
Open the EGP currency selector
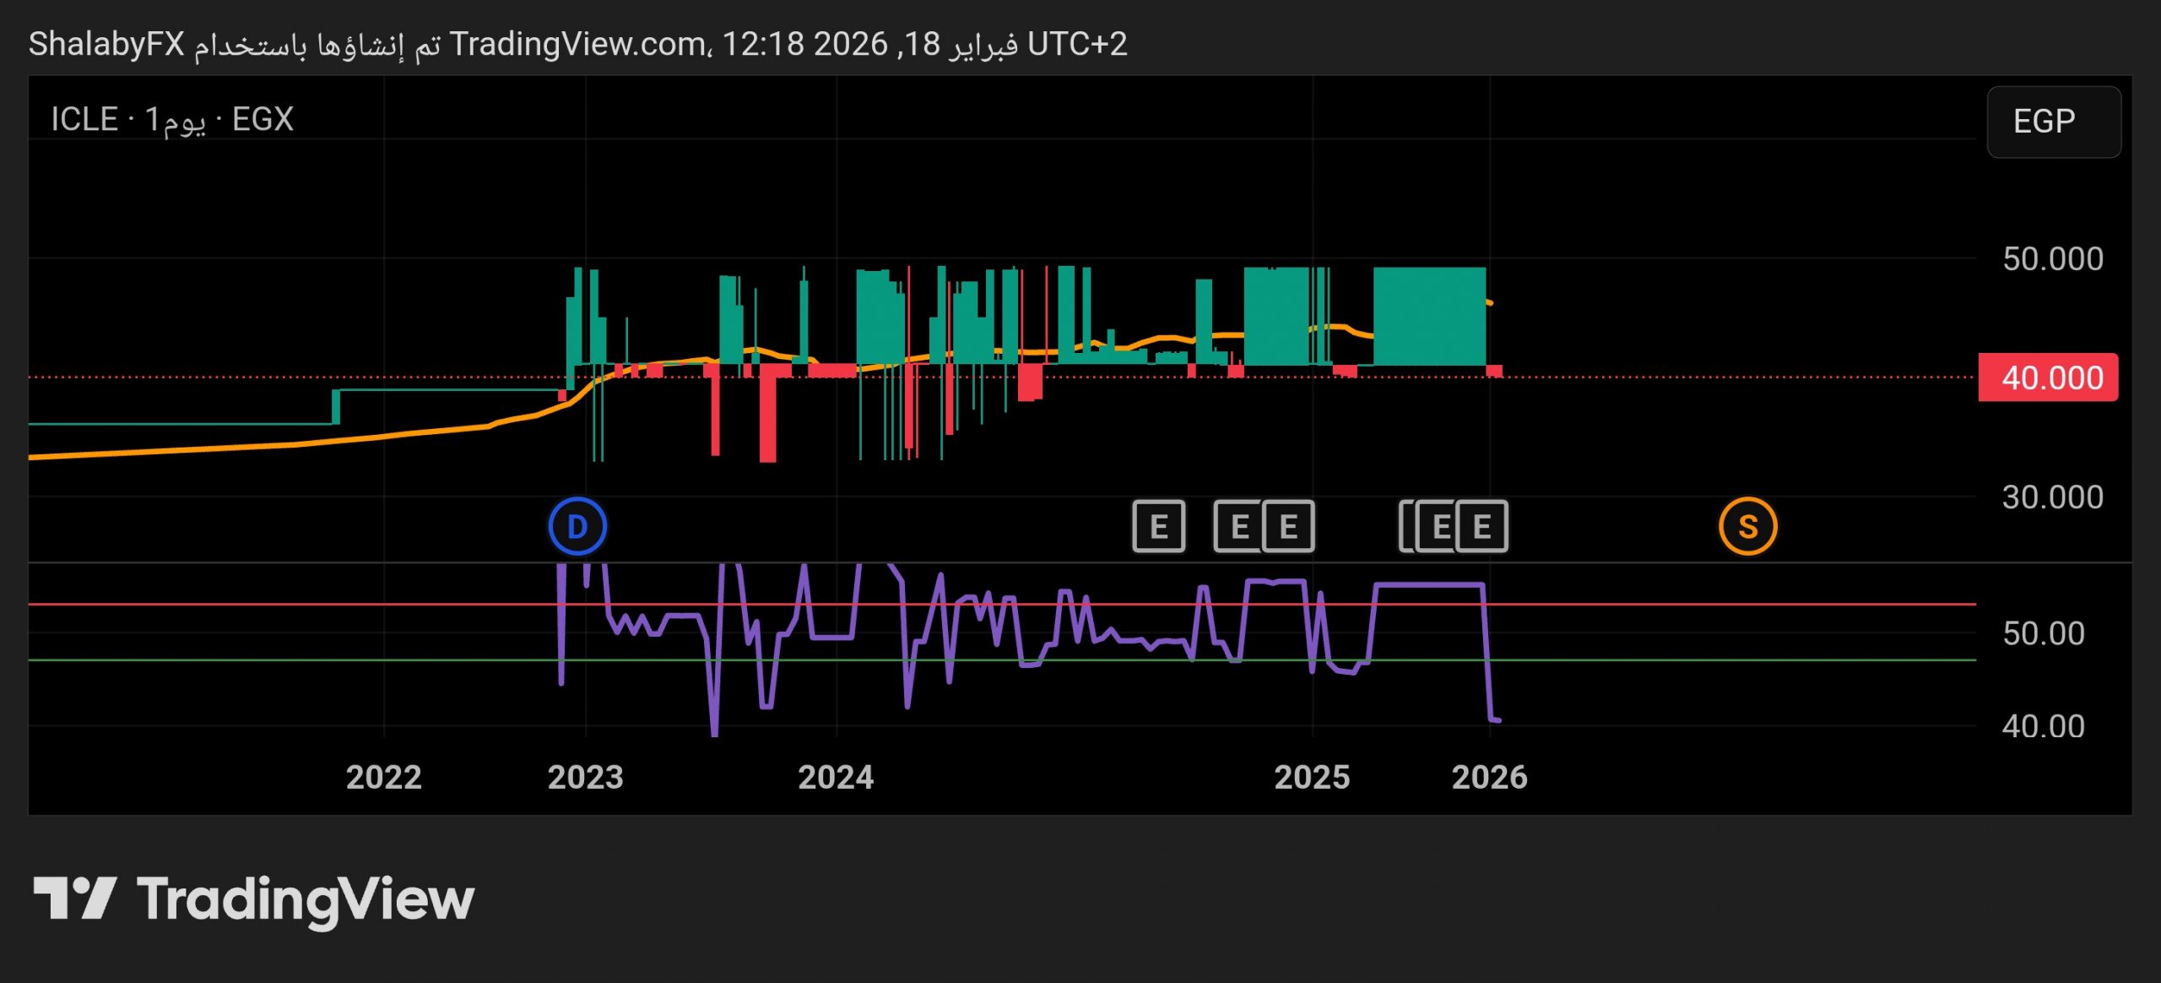(x=2052, y=122)
